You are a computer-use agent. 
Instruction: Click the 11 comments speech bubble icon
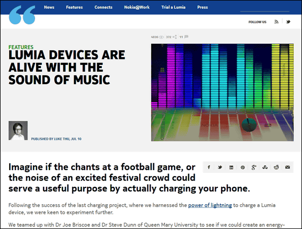(186, 37)
